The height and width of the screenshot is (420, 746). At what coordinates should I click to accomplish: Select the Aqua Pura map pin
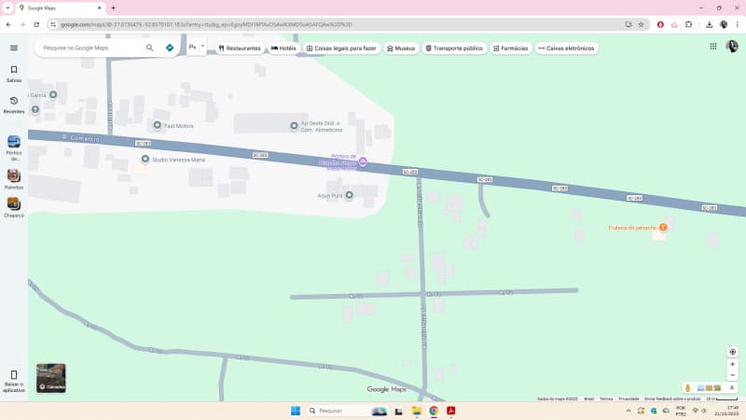coord(349,195)
